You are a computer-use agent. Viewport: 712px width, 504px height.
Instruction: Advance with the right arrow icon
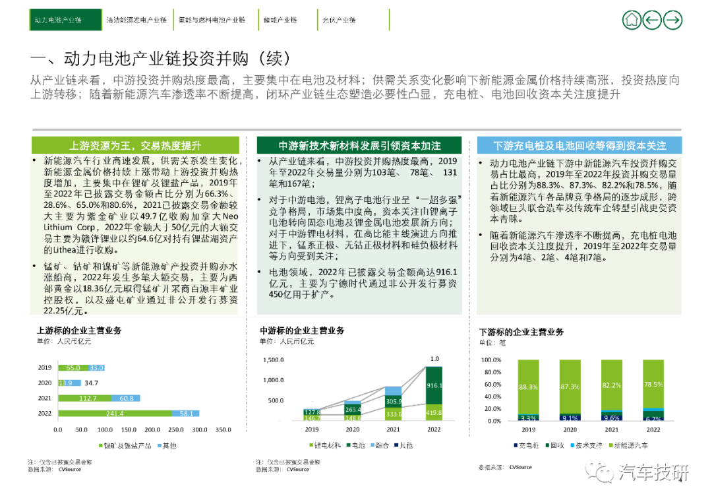672,20
